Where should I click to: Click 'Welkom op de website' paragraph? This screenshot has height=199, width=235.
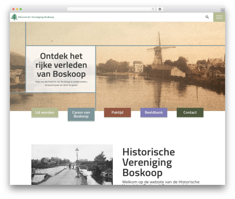pyautogui.click(x=161, y=183)
